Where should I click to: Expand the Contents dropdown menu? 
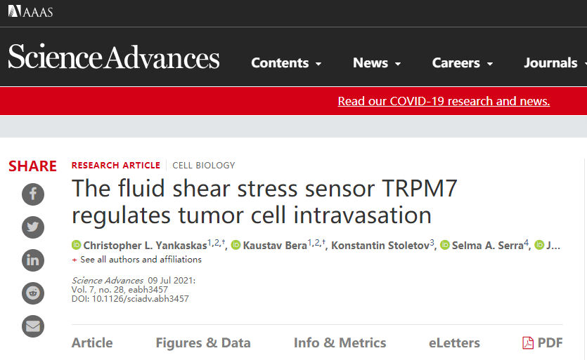(x=286, y=62)
